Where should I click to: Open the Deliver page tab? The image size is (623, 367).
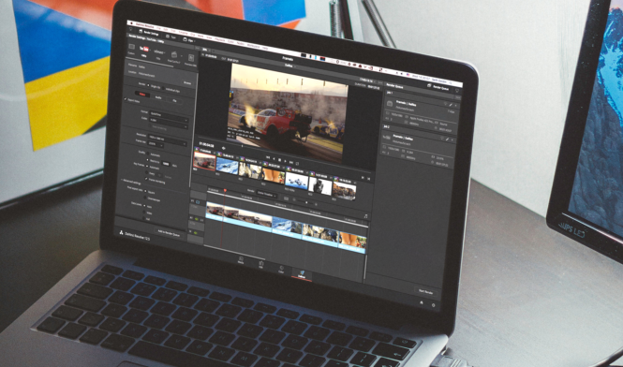click(x=302, y=274)
